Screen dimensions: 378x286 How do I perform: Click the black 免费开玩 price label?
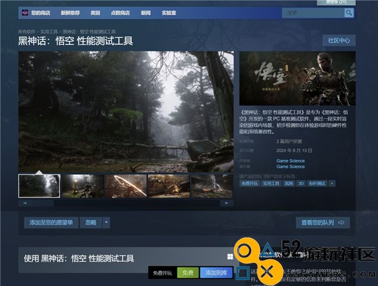click(x=162, y=273)
